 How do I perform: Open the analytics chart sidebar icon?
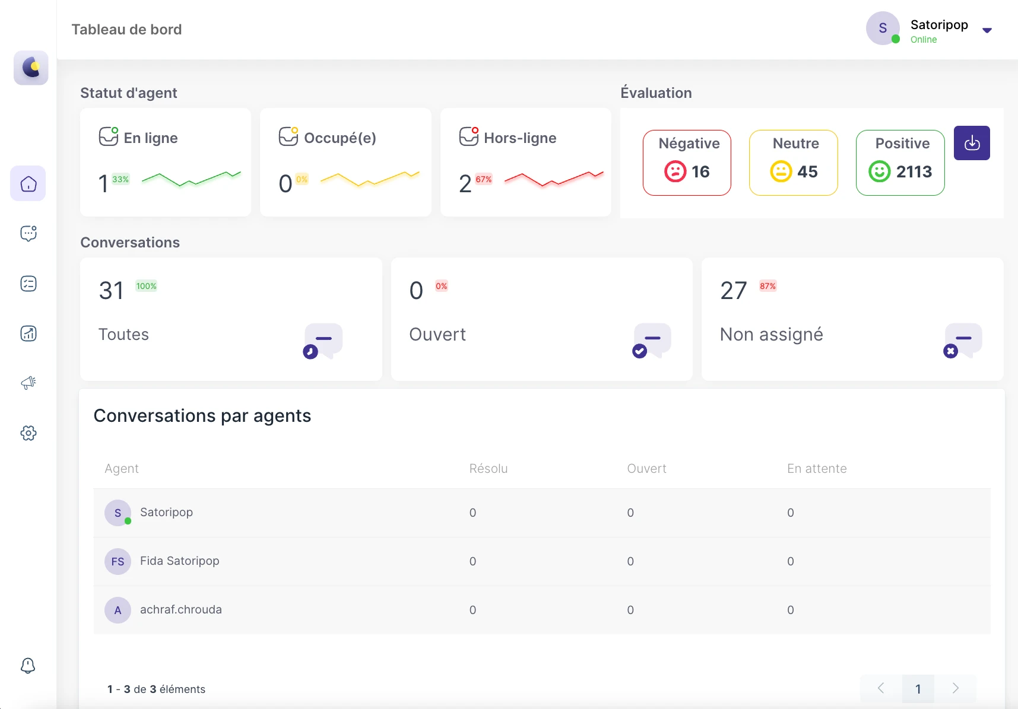[28, 333]
